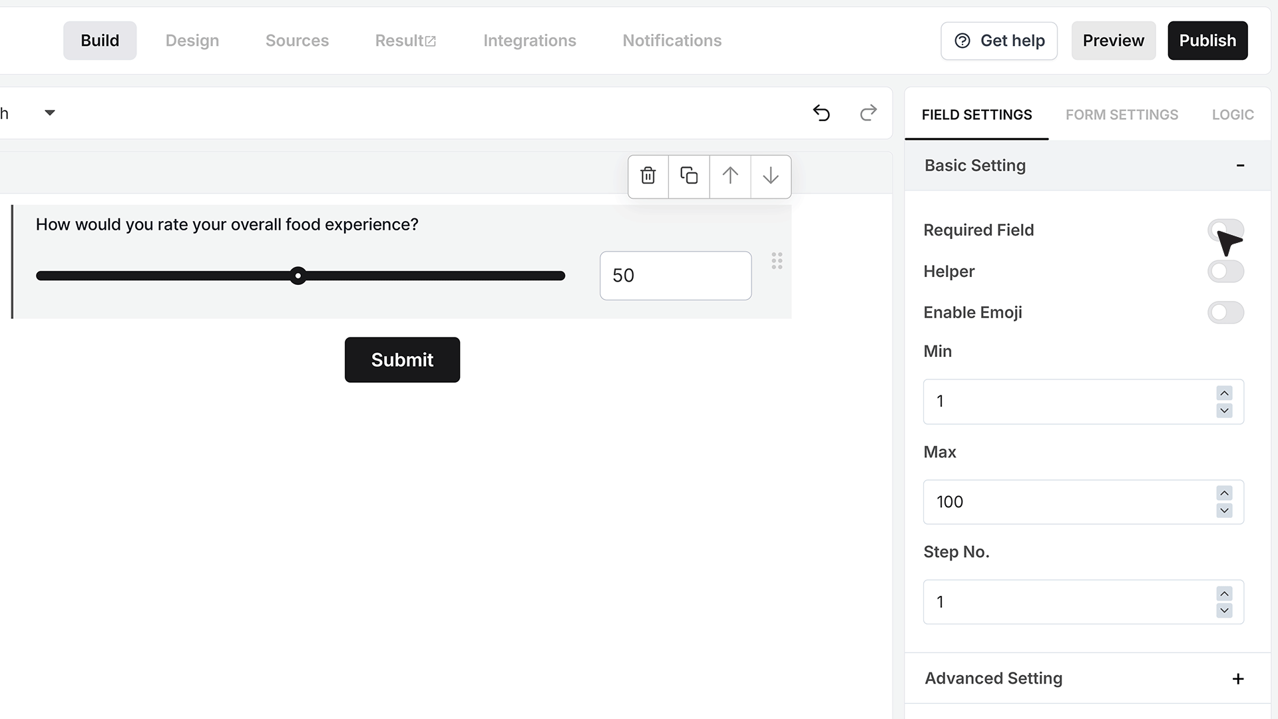Open the dropdown arrow in the top-left toolbar
1278x719 pixels.
50,113
